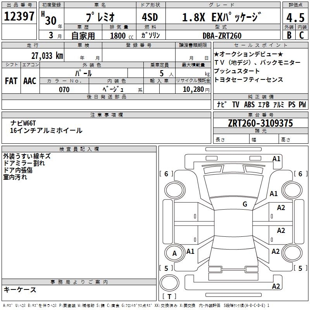Viewport: 310px width, 310px height.
Task: Click inspector remark 外装うすい線キズ
Action: click(x=27, y=156)
